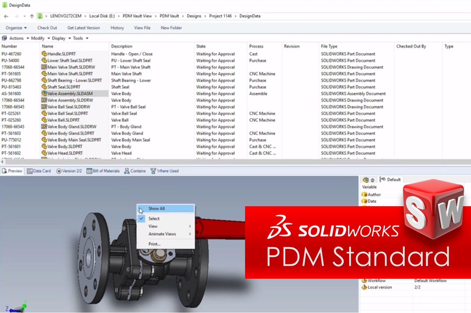Switch to the Bill of Materials tab
Viewport: 471px width, 313px height.
[103, 171]
